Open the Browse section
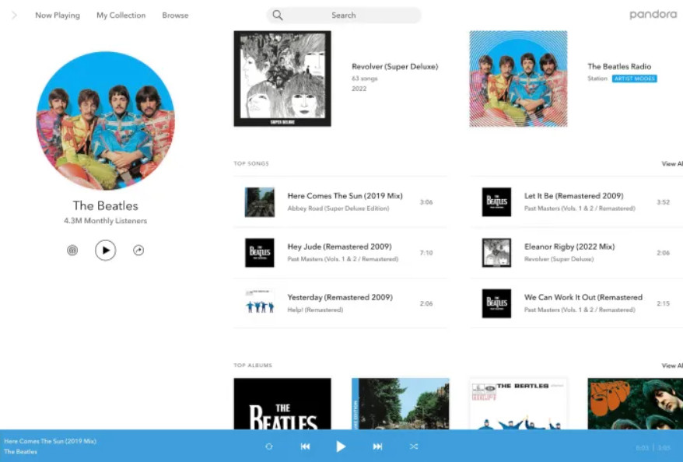 tap(175, 16)
